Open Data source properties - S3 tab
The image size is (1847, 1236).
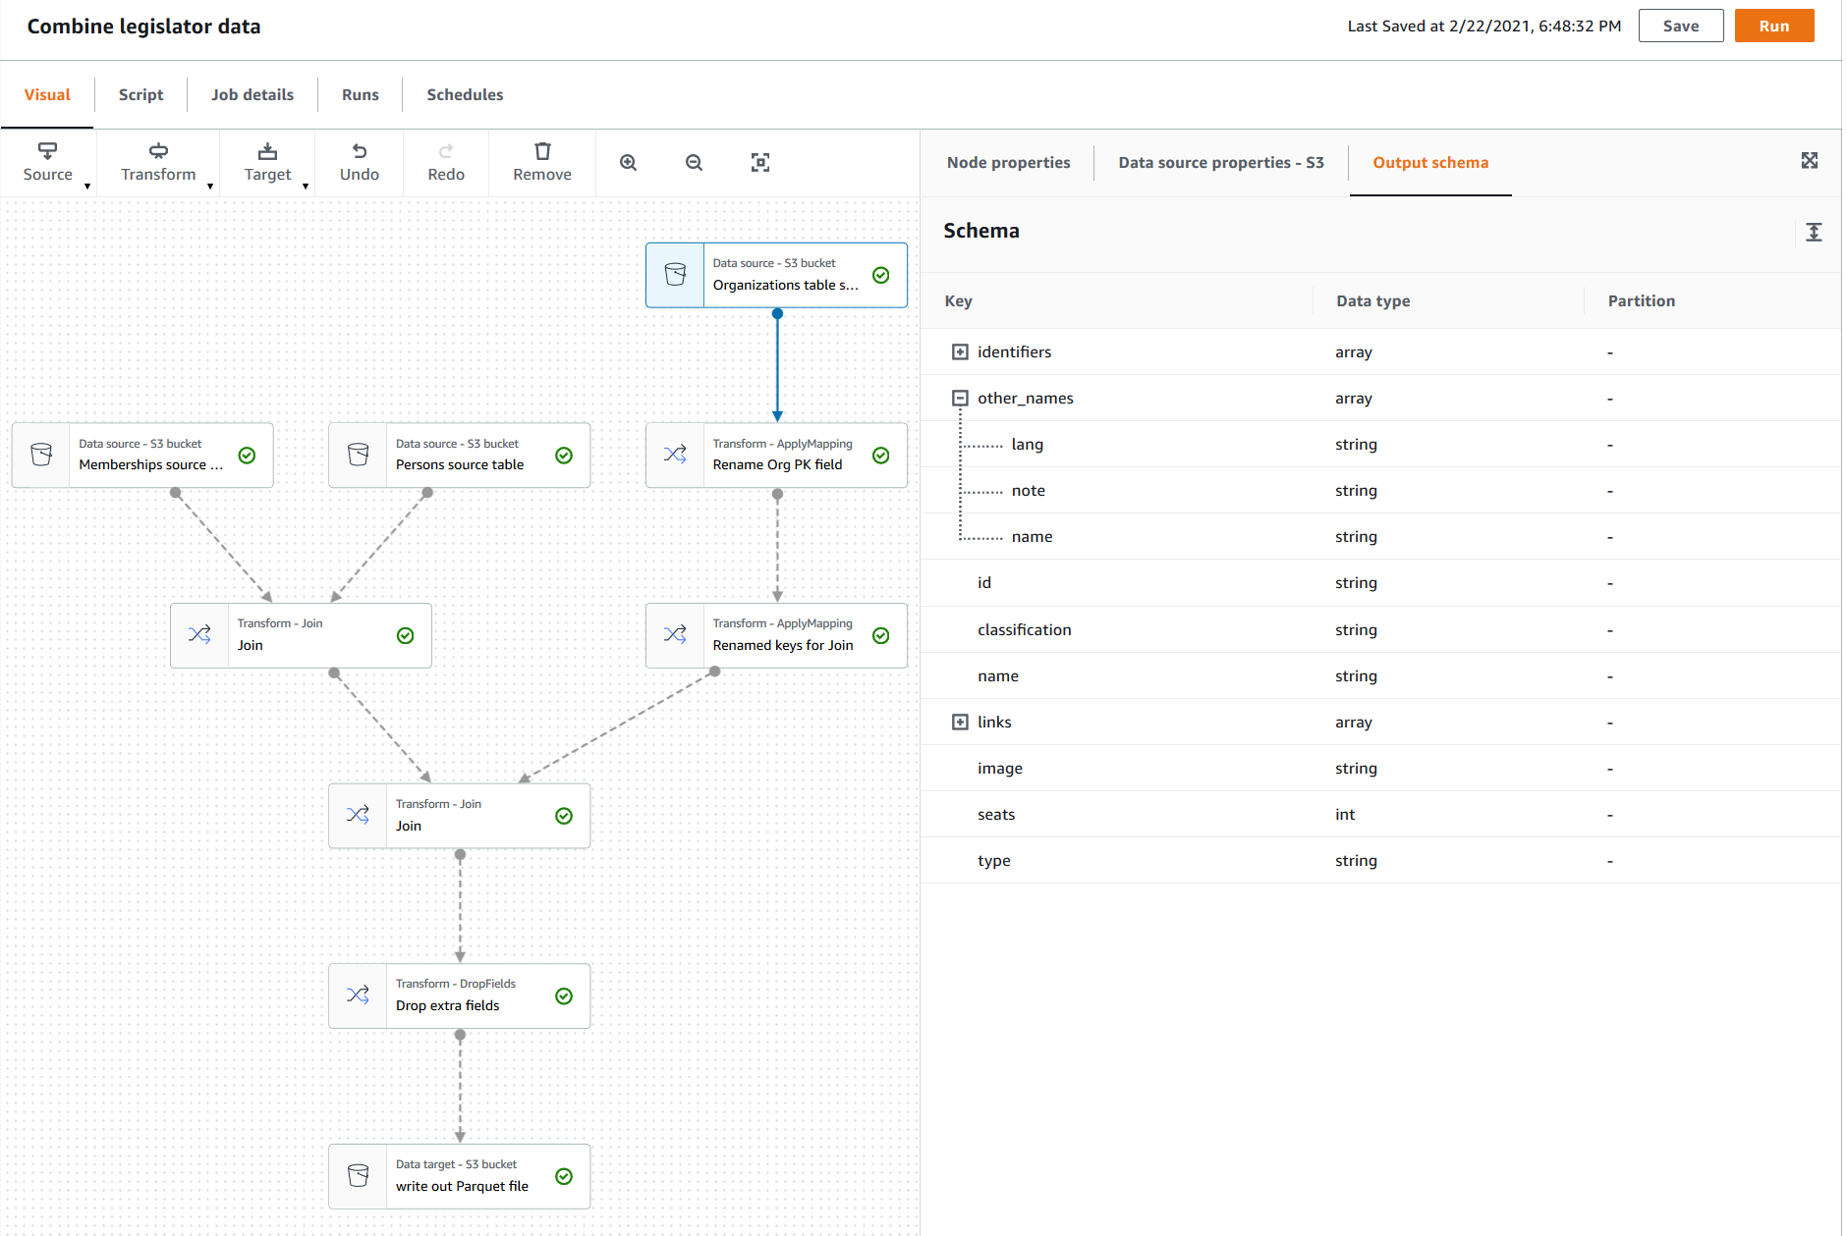tap(1221, 162)
